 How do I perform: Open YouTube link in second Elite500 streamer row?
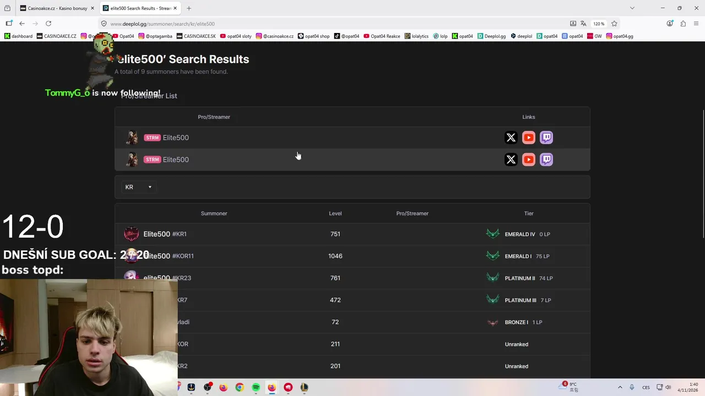(529, 159)
